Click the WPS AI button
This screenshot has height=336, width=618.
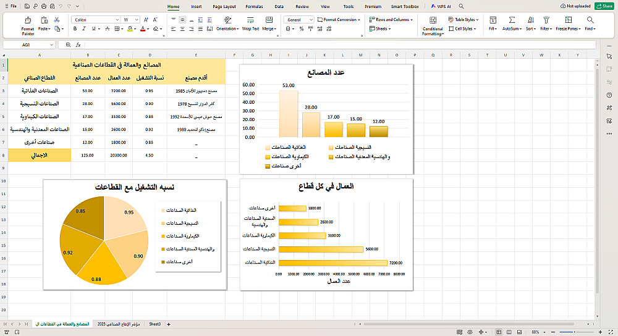coord(441,6)
